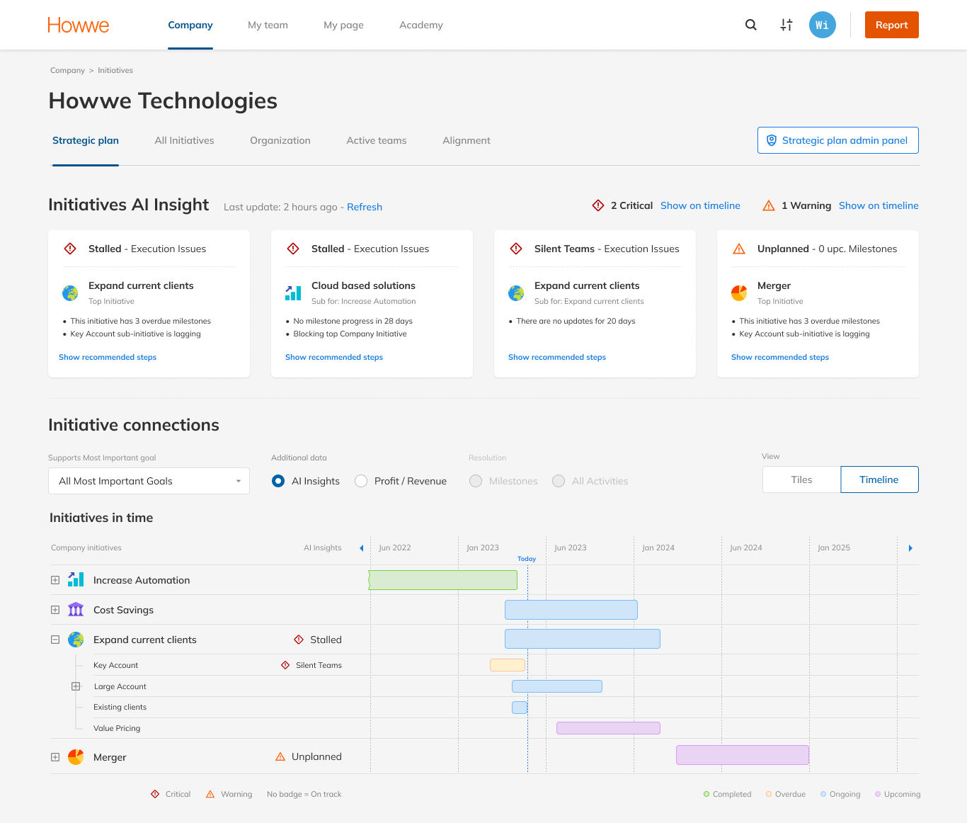Image resolution: width=967 pixels, height=823 pixels.
Task: Select the Profit / Revenue radio button
Action: click(361, 481)
